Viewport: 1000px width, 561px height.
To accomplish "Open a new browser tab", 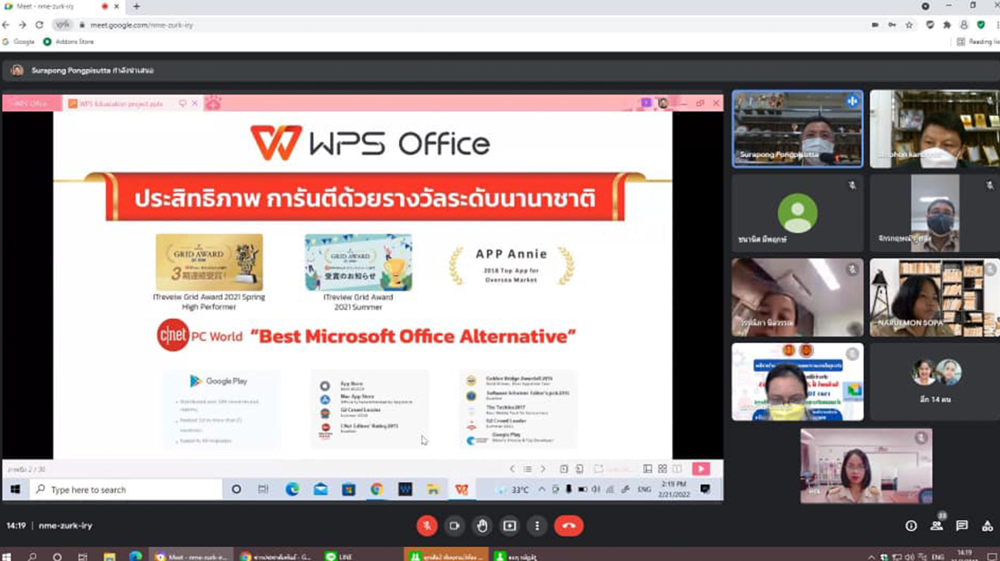I will (137, 6).
